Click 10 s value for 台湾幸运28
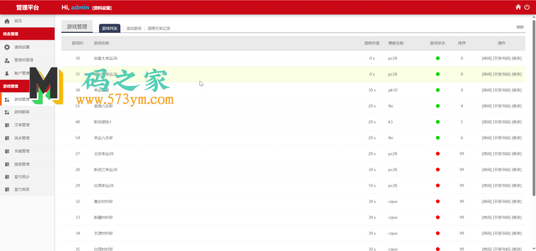This screenshot has width=536, height=251. click(x=372, y=186)
